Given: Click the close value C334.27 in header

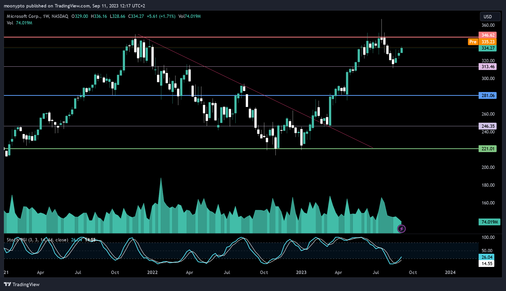Looking at the screenshot, I should (136, 16).
